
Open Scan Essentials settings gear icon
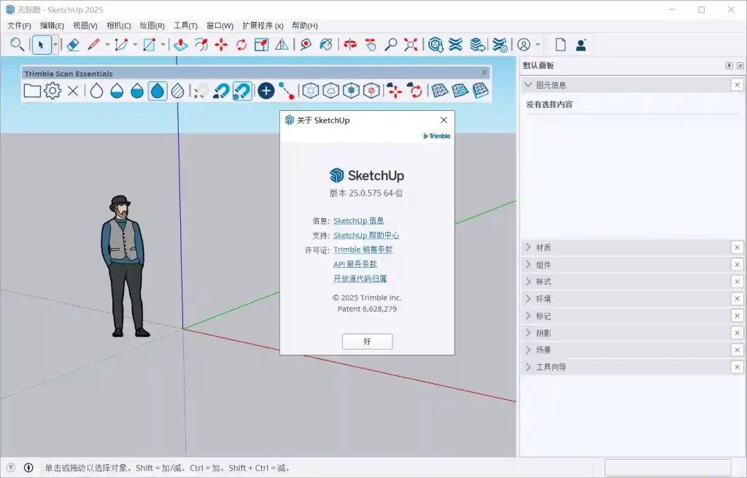(53, 90)
